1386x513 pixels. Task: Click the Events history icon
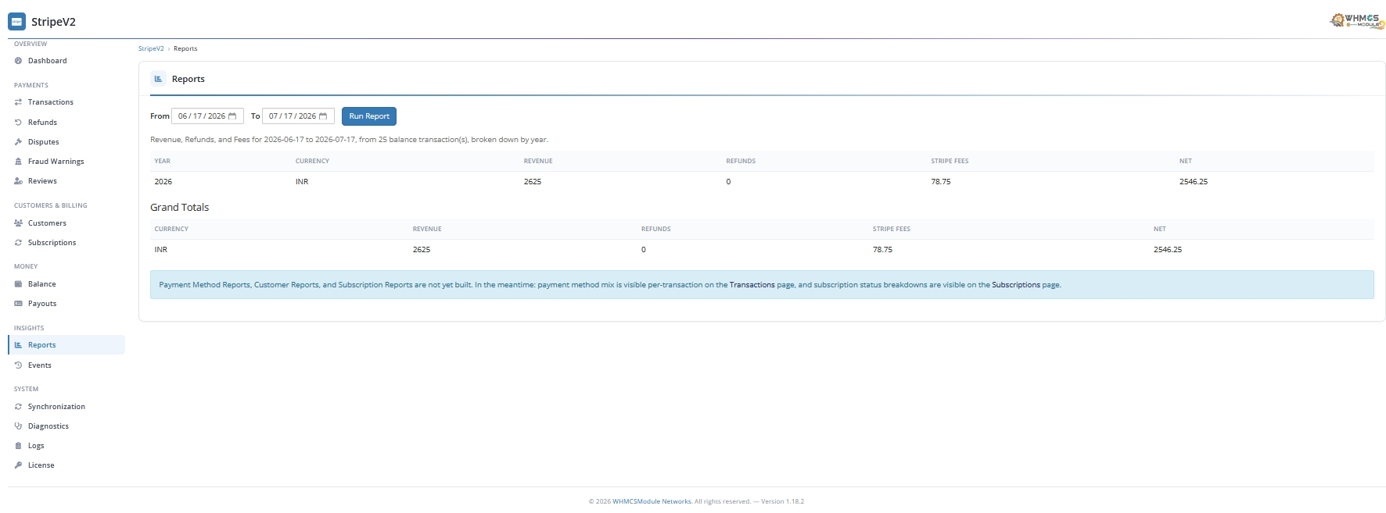(18, 365)
